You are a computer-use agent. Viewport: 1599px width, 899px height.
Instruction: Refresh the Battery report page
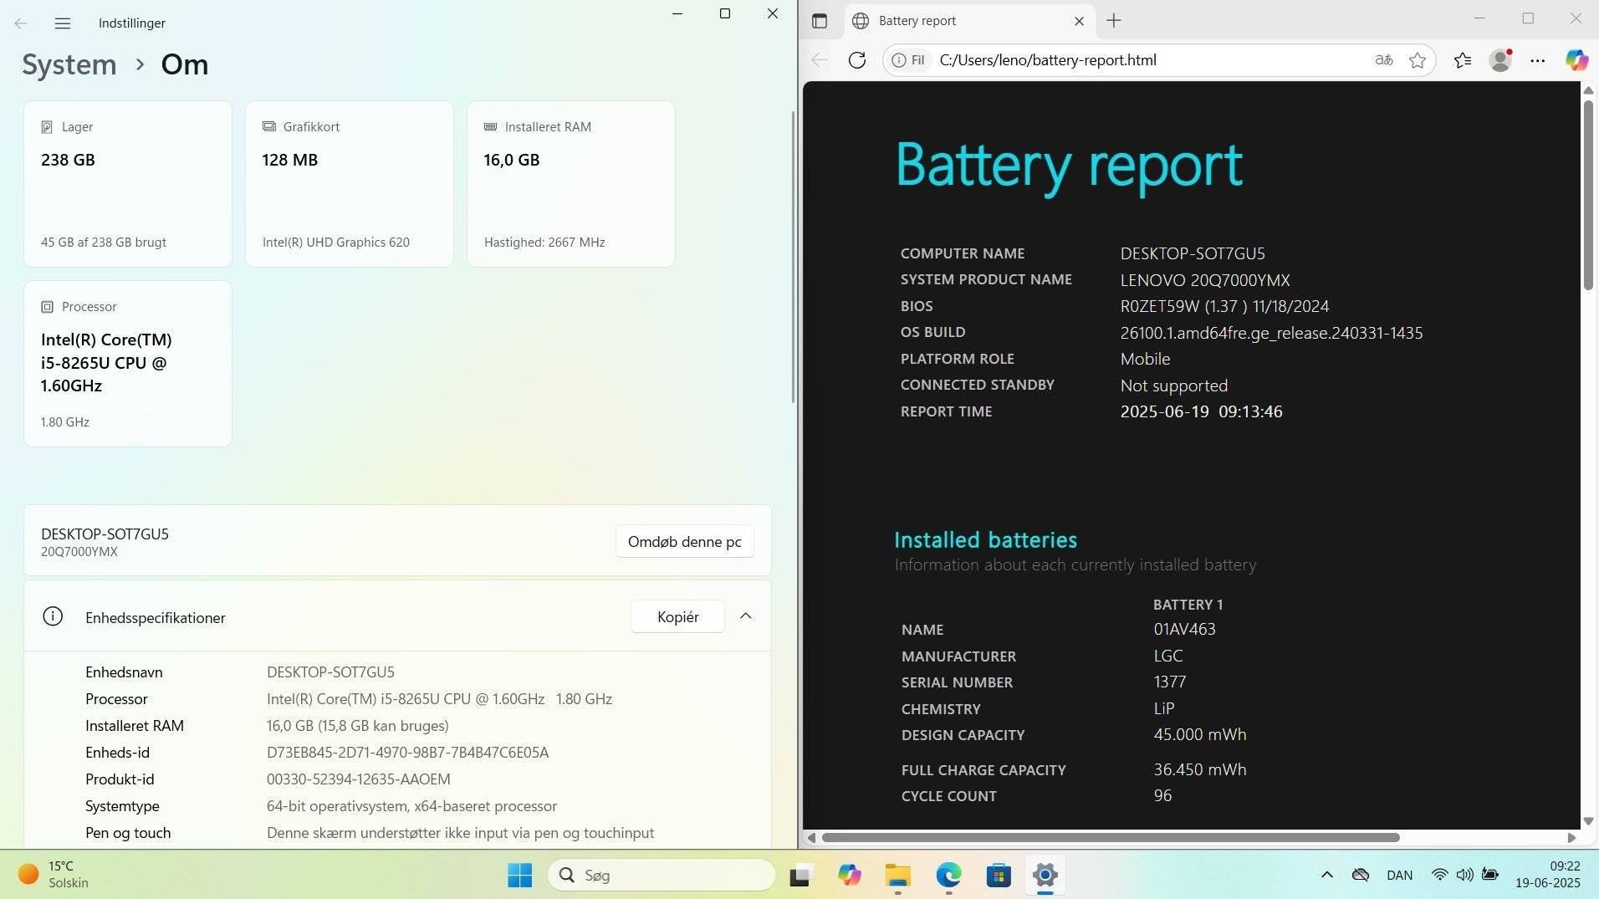pyautogui.click(x=856, y=60)
